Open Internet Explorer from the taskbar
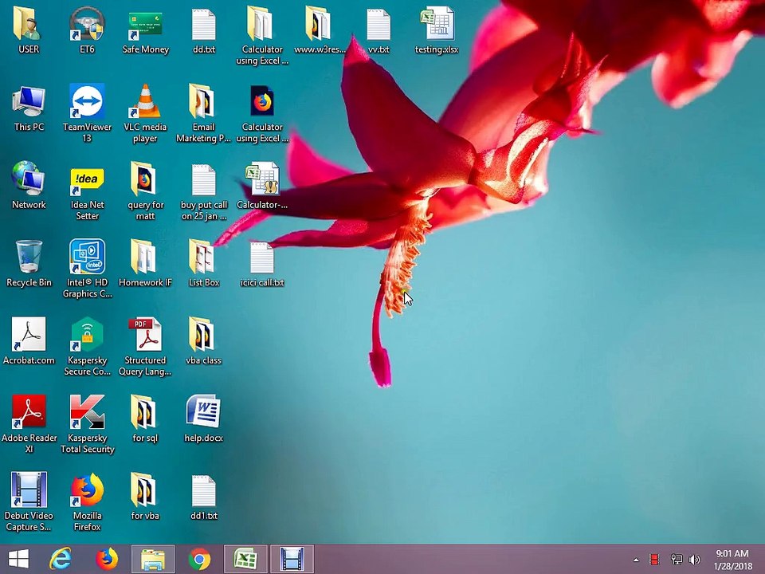Viewport: 765px width, 574px height. (x=61, y=560)
